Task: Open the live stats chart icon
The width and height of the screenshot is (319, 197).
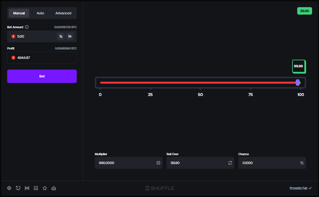Action: (x=36, y=188)
